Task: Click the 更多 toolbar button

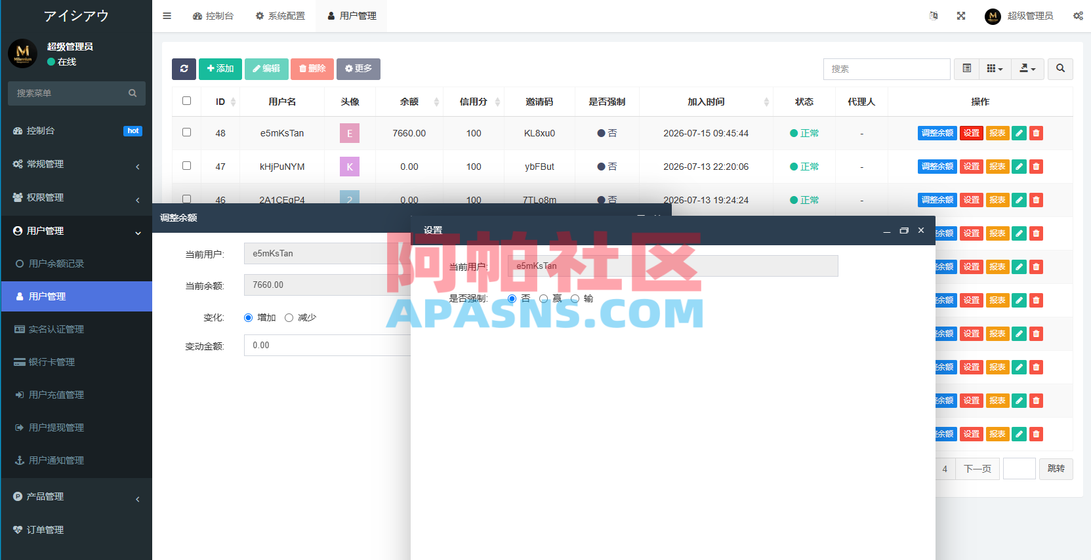Action: (358, 69)
